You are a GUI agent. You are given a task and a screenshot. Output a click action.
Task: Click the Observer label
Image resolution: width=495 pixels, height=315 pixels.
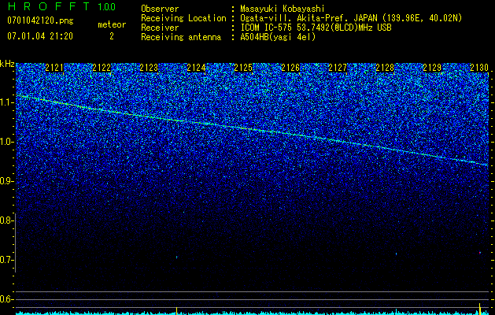pyautogui.click(x=160, y=9)
